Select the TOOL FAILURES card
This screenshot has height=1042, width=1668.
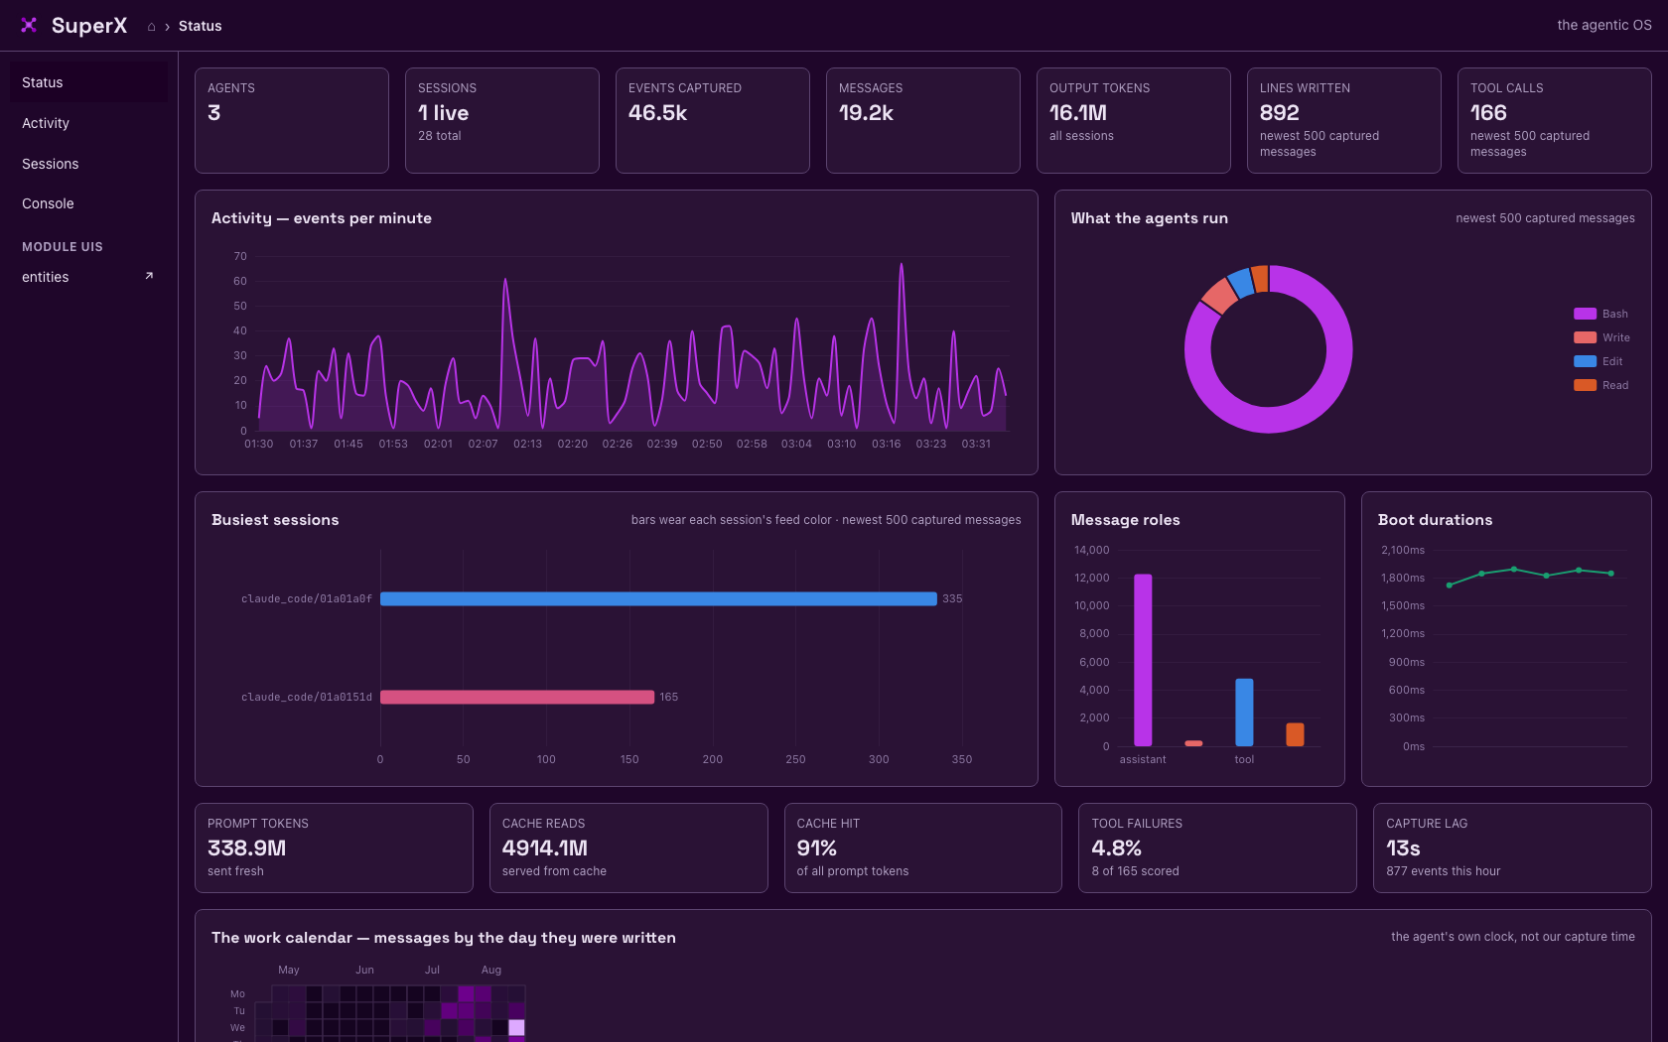1217,847
